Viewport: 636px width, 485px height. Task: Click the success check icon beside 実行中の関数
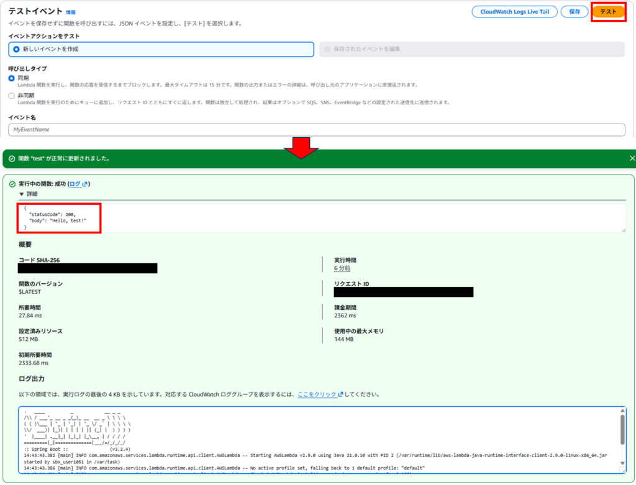(x=12, y=184)
